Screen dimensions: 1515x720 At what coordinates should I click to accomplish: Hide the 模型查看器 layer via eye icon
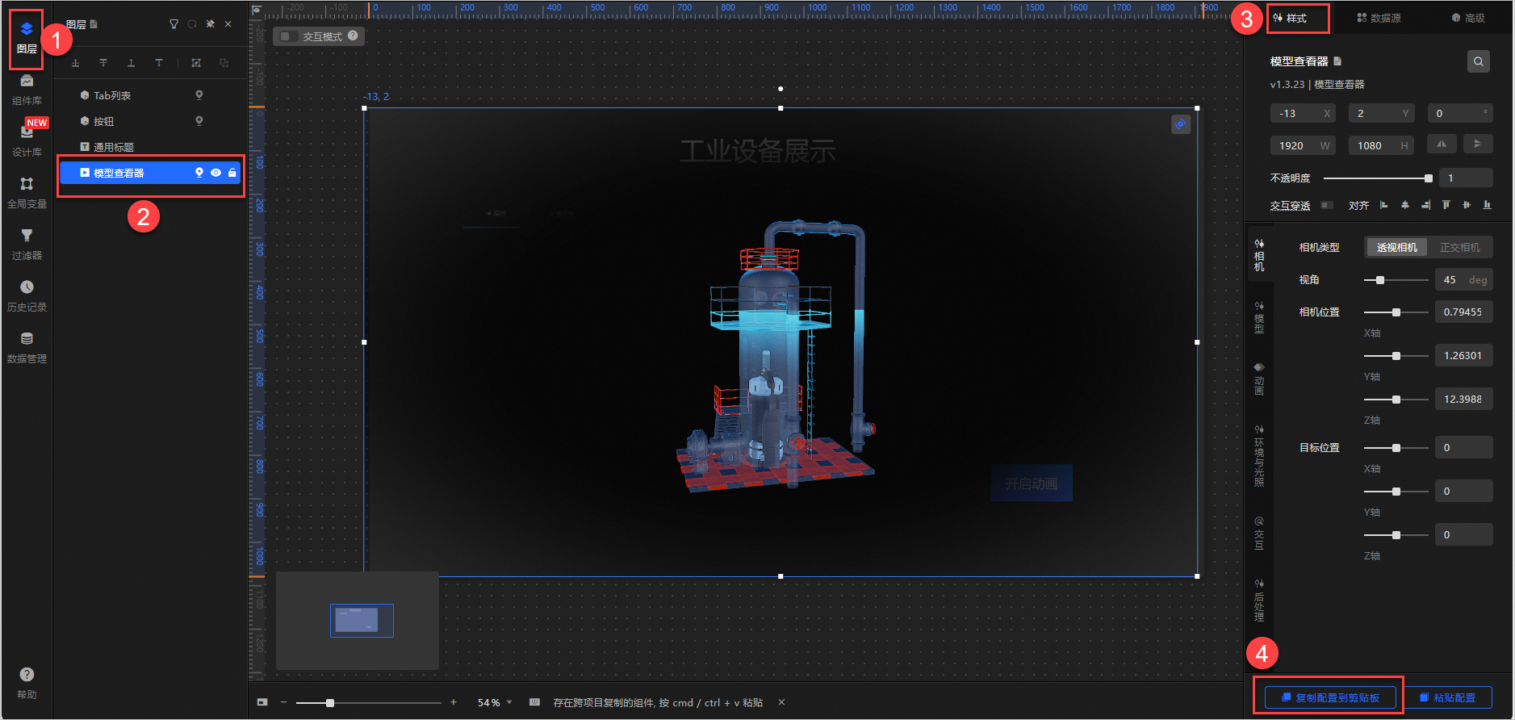tap(216, 173)
